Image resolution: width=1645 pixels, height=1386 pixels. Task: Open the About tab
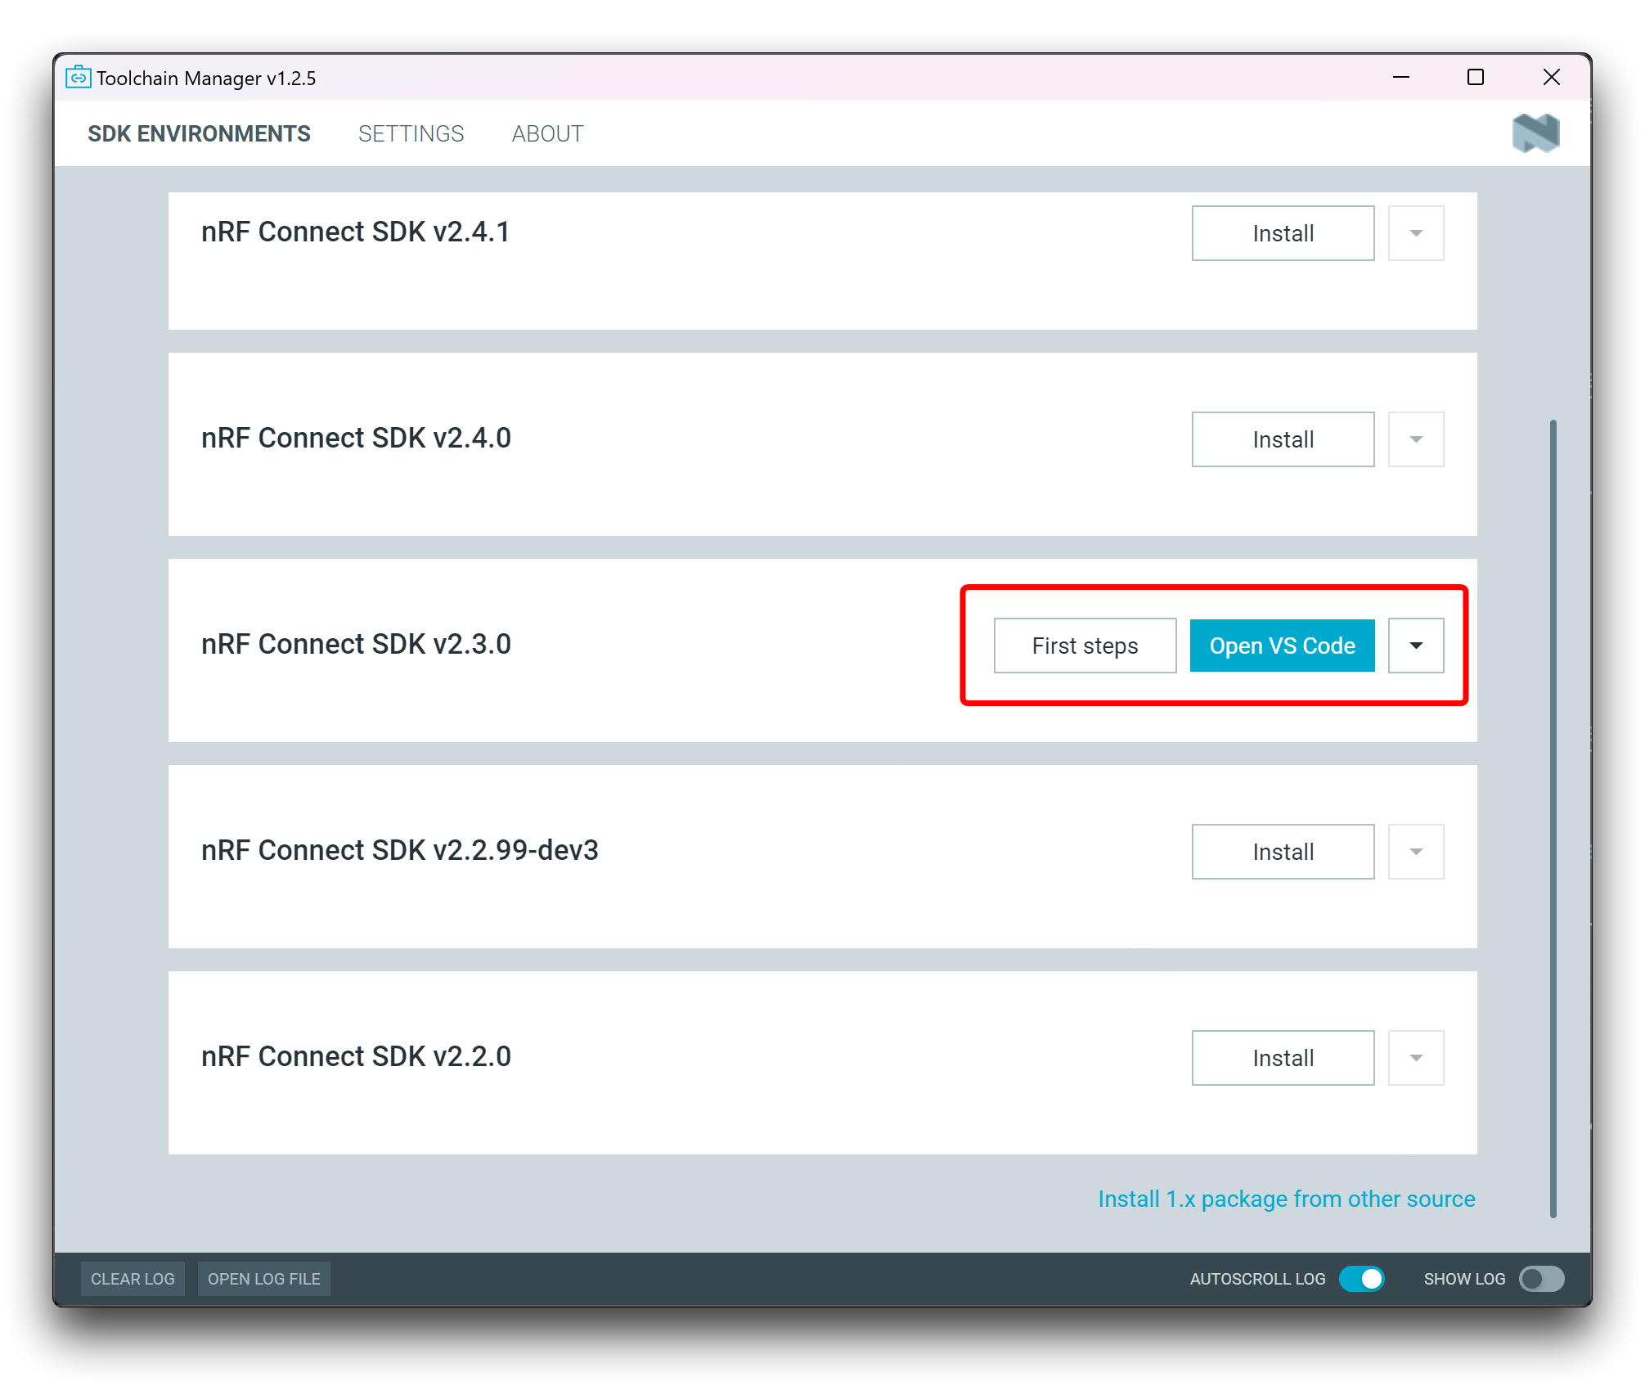point(547,133)
